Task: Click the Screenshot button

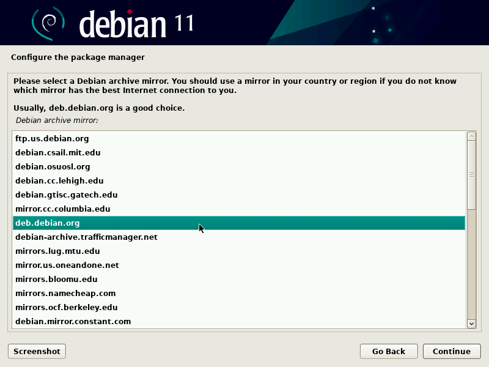Action: (36, 351)
